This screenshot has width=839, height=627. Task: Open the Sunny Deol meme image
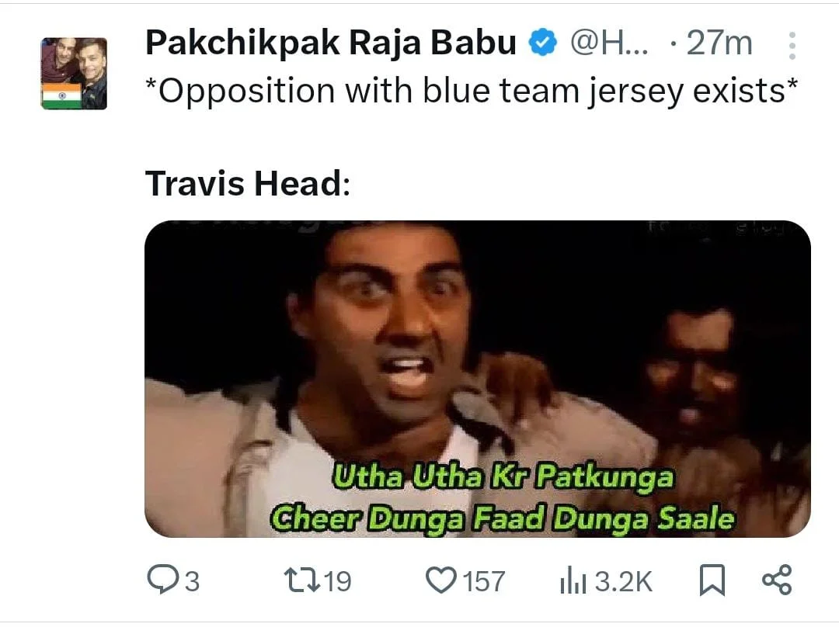pyautogui.click(x=478, y=379)
